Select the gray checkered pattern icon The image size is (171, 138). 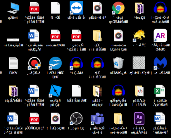[139, 63]
